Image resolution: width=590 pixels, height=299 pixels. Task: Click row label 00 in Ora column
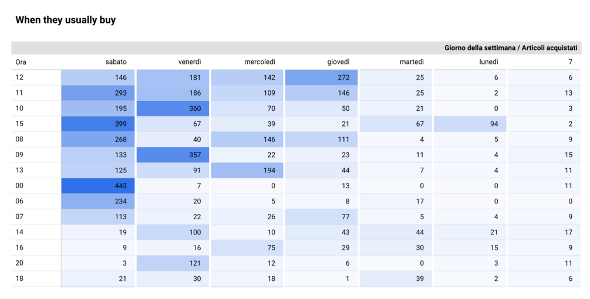[20, 186]
